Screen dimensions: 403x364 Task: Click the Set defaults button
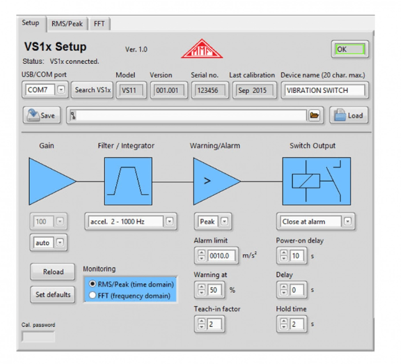point(53,295)
